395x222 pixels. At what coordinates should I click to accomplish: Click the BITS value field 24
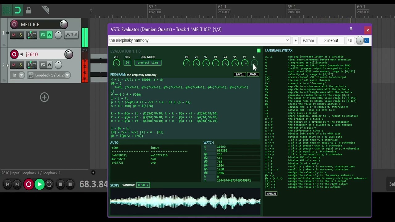127,63
